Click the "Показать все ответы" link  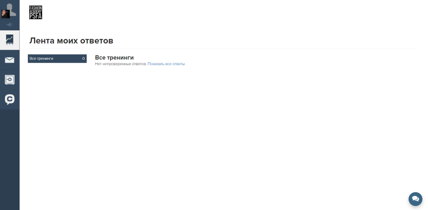pos(166,64)
